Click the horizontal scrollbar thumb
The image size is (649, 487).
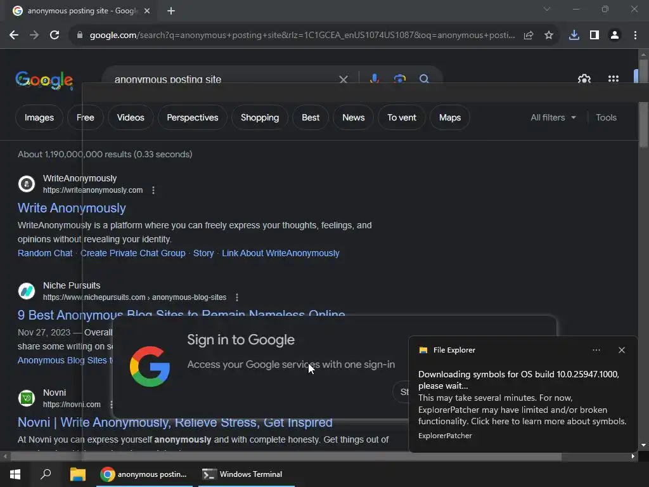click(x=286, y=457)
